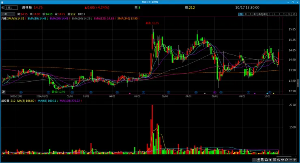Click the stock name 高林股
Screen dimensions: 300x163
tap(27, 7)
